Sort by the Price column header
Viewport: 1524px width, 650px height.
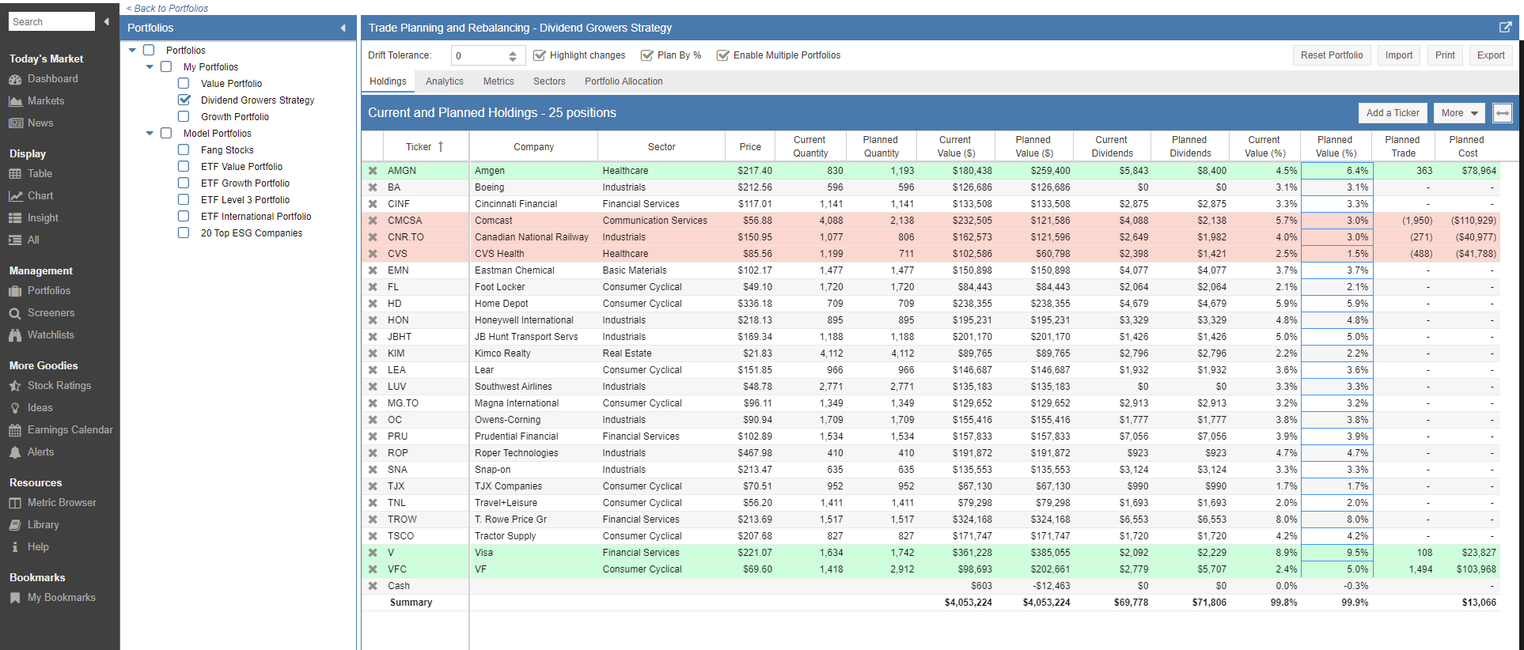(x=750, y=147)
